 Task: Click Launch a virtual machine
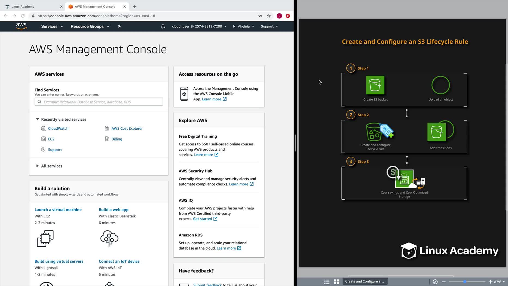tap(58, 209)
